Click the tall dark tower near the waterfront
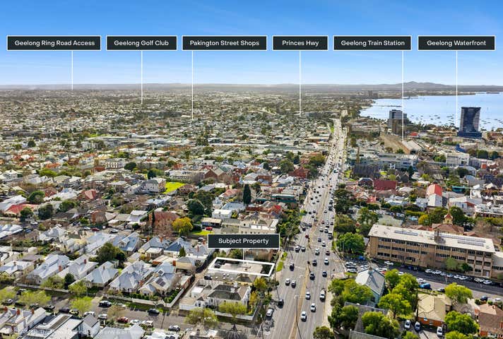The width and height of the screenshot is (503, 339). (469, 121)
